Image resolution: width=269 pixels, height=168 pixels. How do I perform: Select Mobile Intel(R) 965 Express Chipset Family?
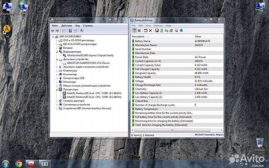(x=90, y=56)
